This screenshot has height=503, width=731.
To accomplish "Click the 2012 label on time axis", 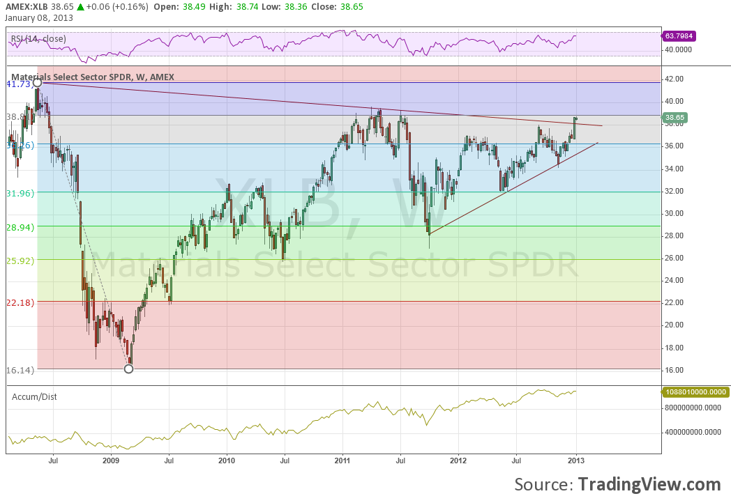I will [459, 461].
